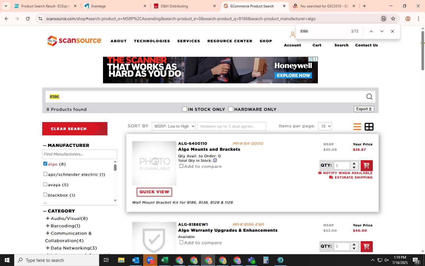Enable HARDWARE ONLY checkbox

point(231,109)
